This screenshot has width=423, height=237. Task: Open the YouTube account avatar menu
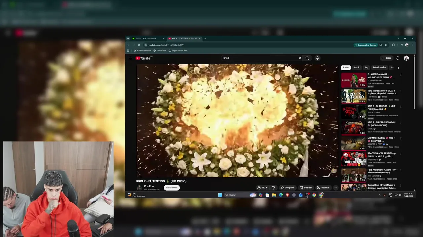(406, 58)
